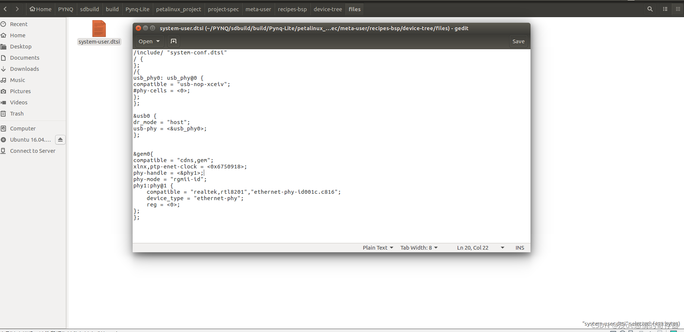Switch to grid view in file manager
684x332 pixels.
(x=678, y=9)
